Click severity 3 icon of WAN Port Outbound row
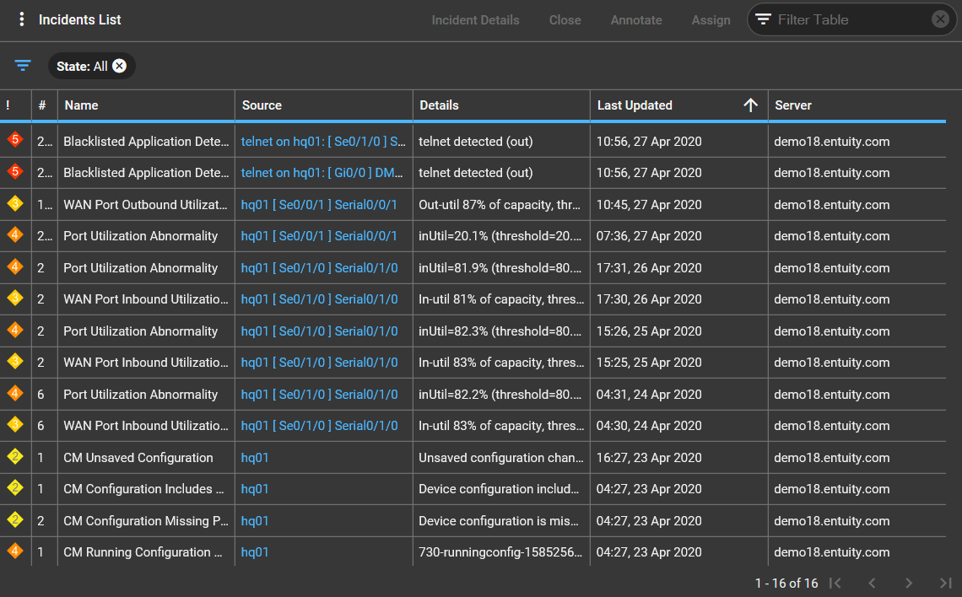The width and height of the screenshot is (962, 597). pos(15,203)
